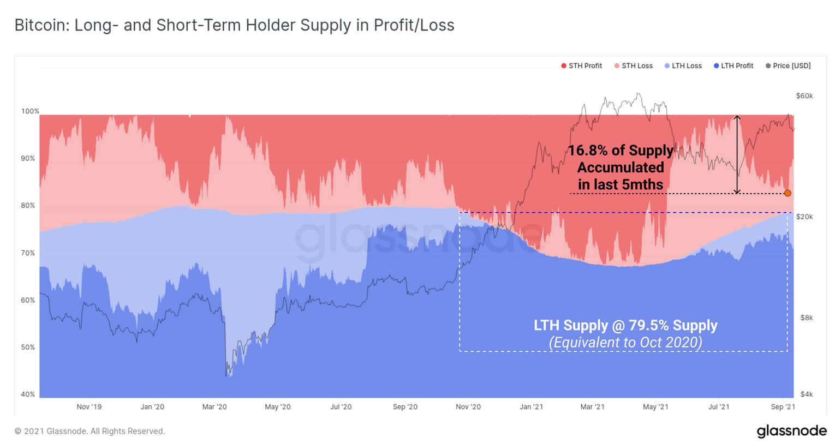835x444 pixels.
Task: Click the LTH Supply @ 79.5% annotation
Action: 625,325
